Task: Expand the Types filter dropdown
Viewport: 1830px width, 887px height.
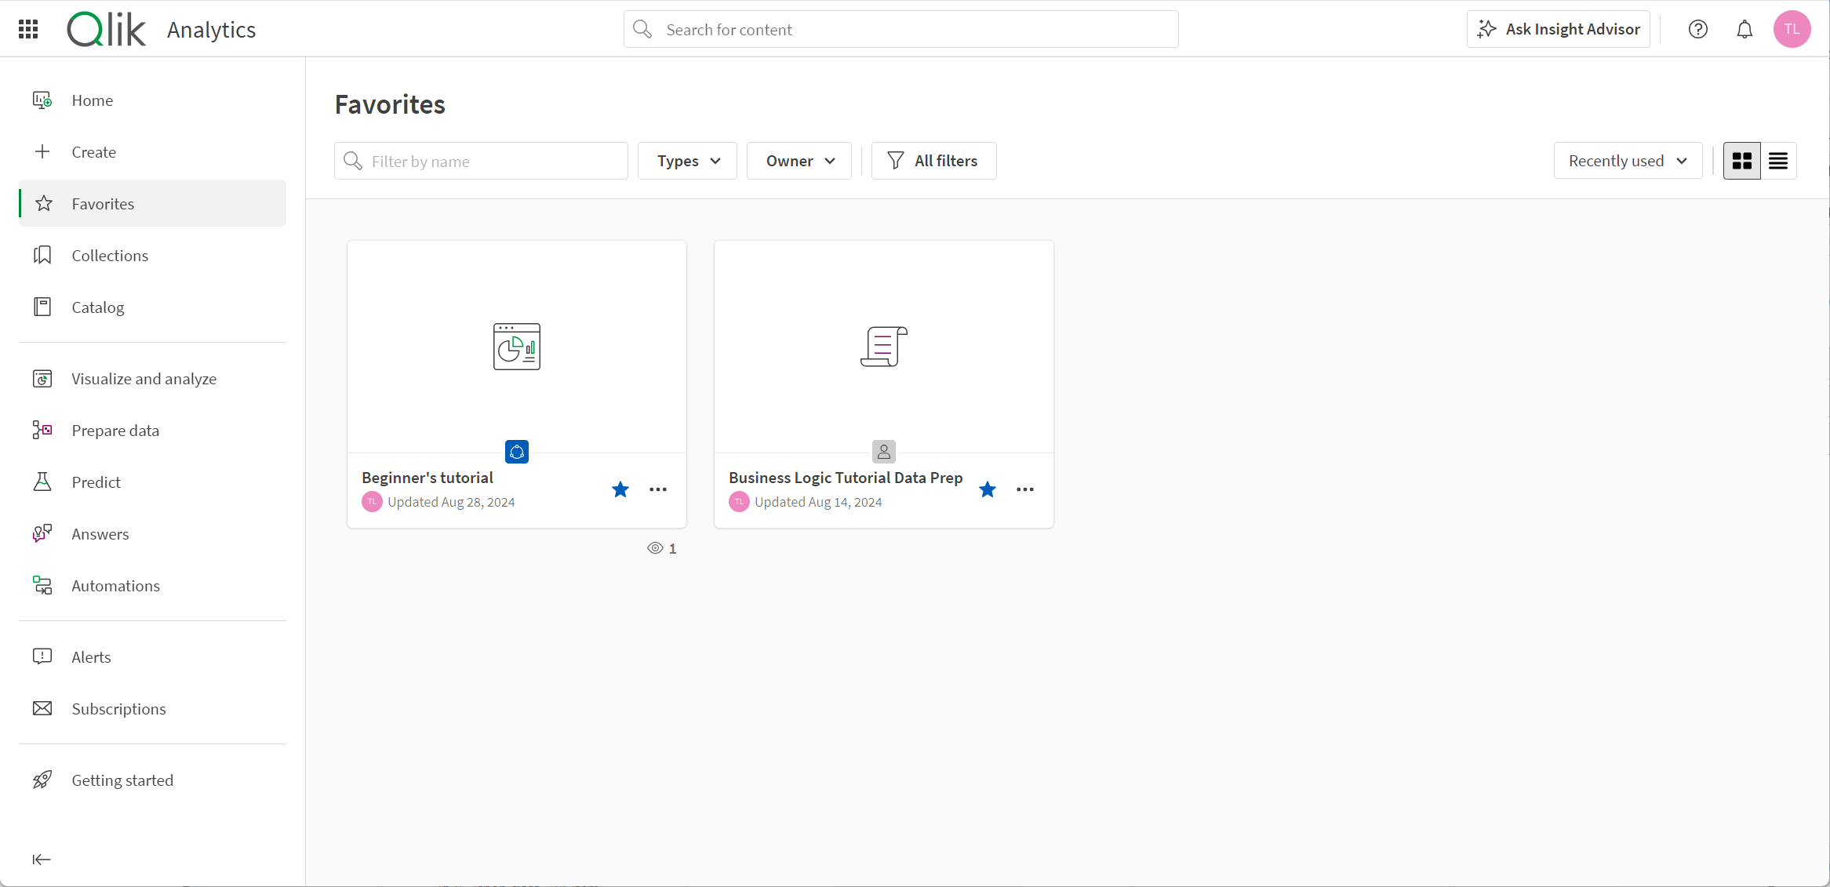Action: pos(687,161)
